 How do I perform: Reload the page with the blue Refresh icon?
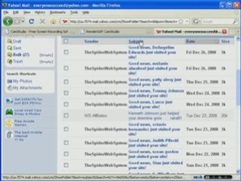coord(32,21)
